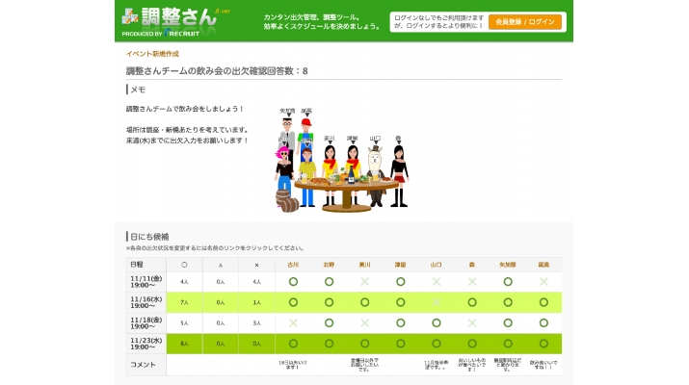Click the 津留 name link
Viewport: 689px width, 385px height.
[x=400, y=264]
